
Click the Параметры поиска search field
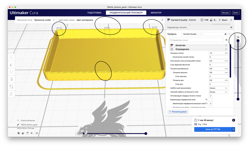(196, 40)
